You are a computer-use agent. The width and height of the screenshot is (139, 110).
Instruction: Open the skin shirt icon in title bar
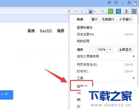point(116,2)
